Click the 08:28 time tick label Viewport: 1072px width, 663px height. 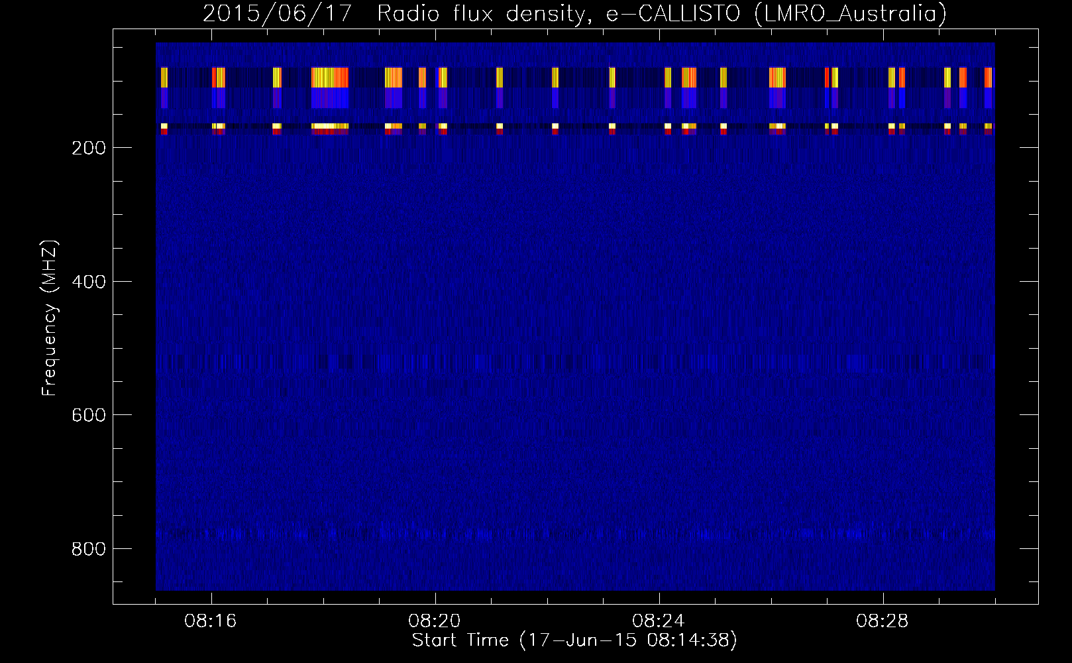pos(883,621)
